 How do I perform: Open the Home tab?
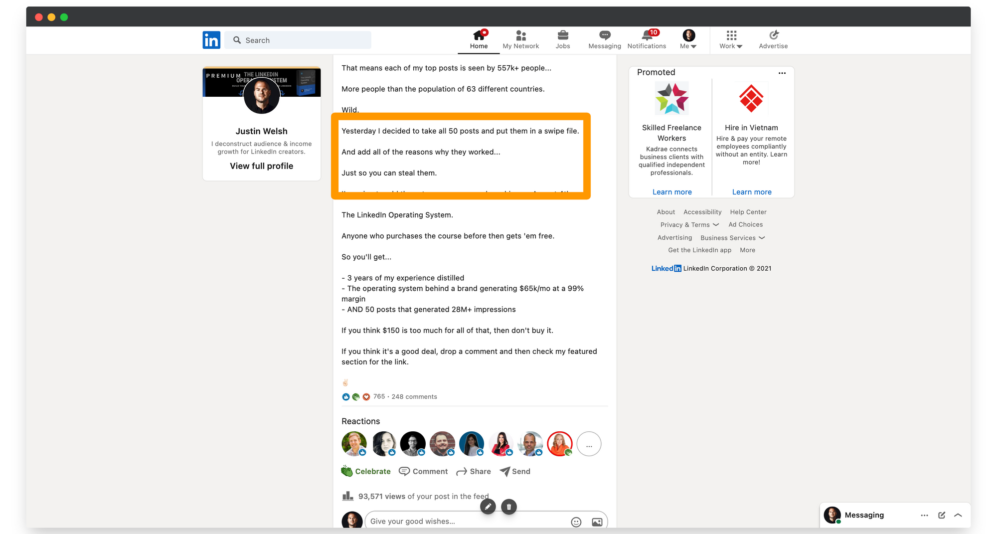(479, 40)
